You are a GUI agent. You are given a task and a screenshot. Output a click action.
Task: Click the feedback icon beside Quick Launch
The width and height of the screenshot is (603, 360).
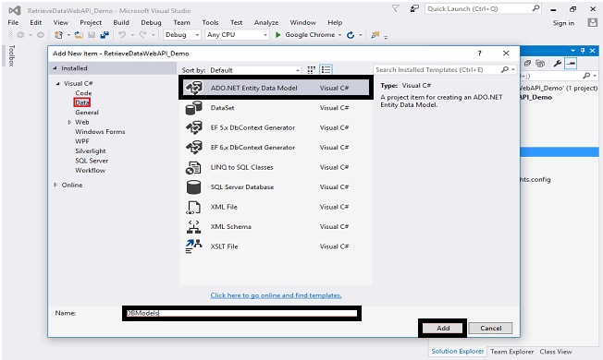[414, 8]
